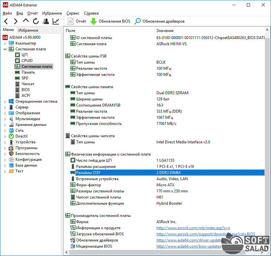Click the Refresh icon in toolbar
271x256 pixels.
click(x=36, y=21)
